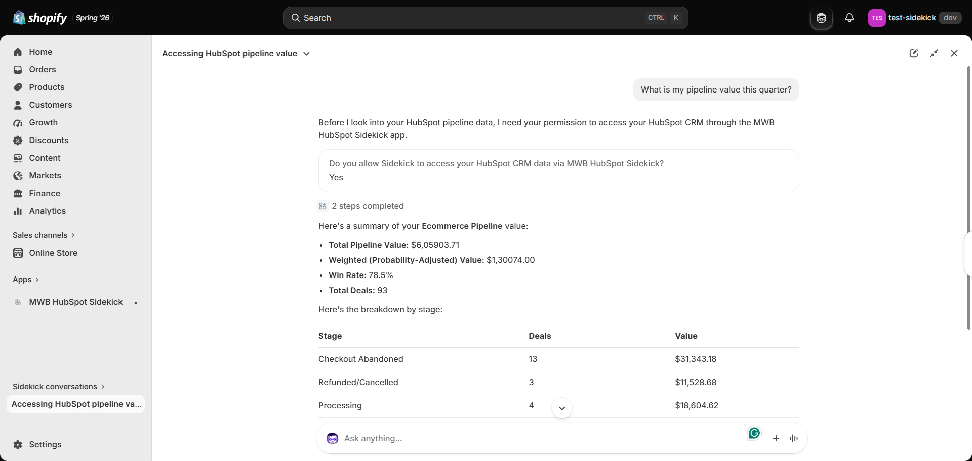The height and width of the screenshot is (461, 972).
Task: Click the plus attach icon in chat box
Action: (x=776, y=438)
